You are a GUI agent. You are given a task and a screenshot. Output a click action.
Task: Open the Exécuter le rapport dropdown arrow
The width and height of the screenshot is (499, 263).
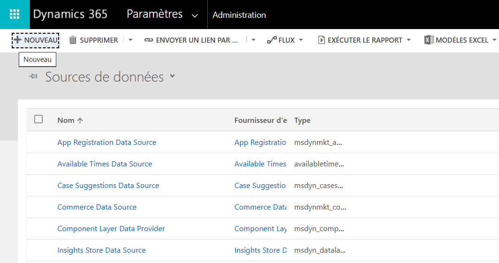pyautogui.click(x=408, y=40)
